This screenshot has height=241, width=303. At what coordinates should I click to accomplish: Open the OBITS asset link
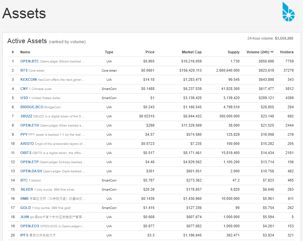[x=26, y=153]
